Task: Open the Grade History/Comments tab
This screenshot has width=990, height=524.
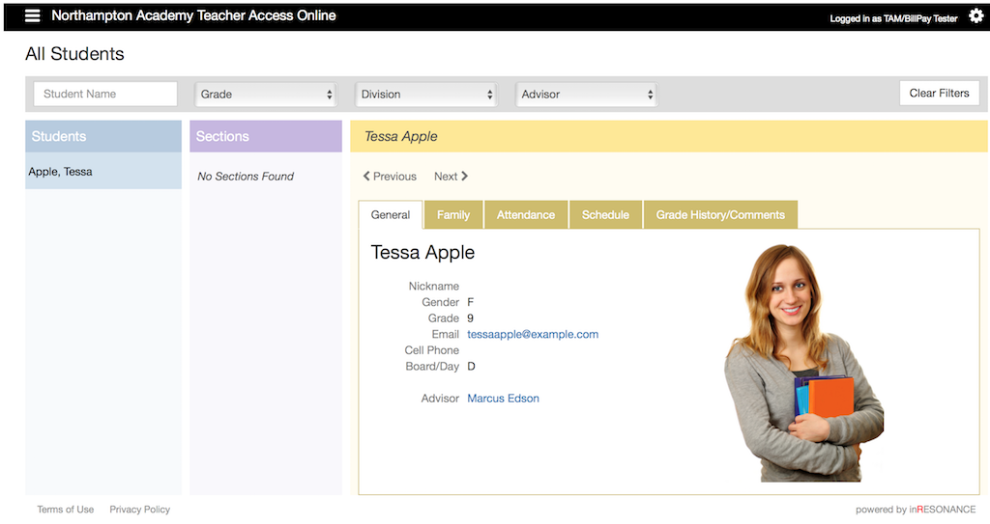Action: [720, 215]
